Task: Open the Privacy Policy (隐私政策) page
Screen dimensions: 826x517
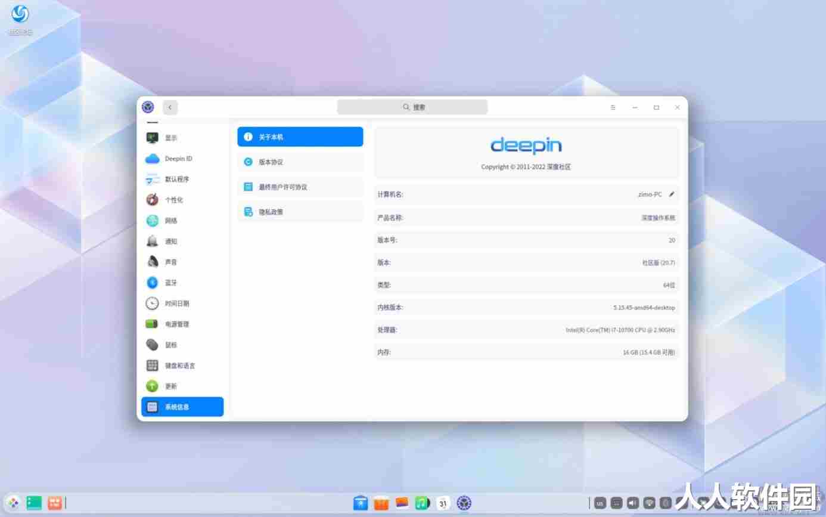Action: coord(300,212)
